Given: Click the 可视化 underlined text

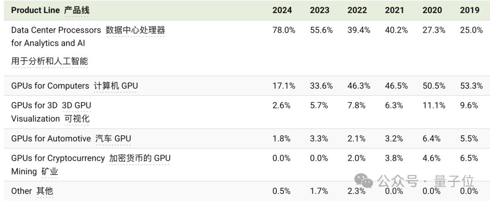Looking at the screenshot, I should pyautogui.click(x=77, y=119).
